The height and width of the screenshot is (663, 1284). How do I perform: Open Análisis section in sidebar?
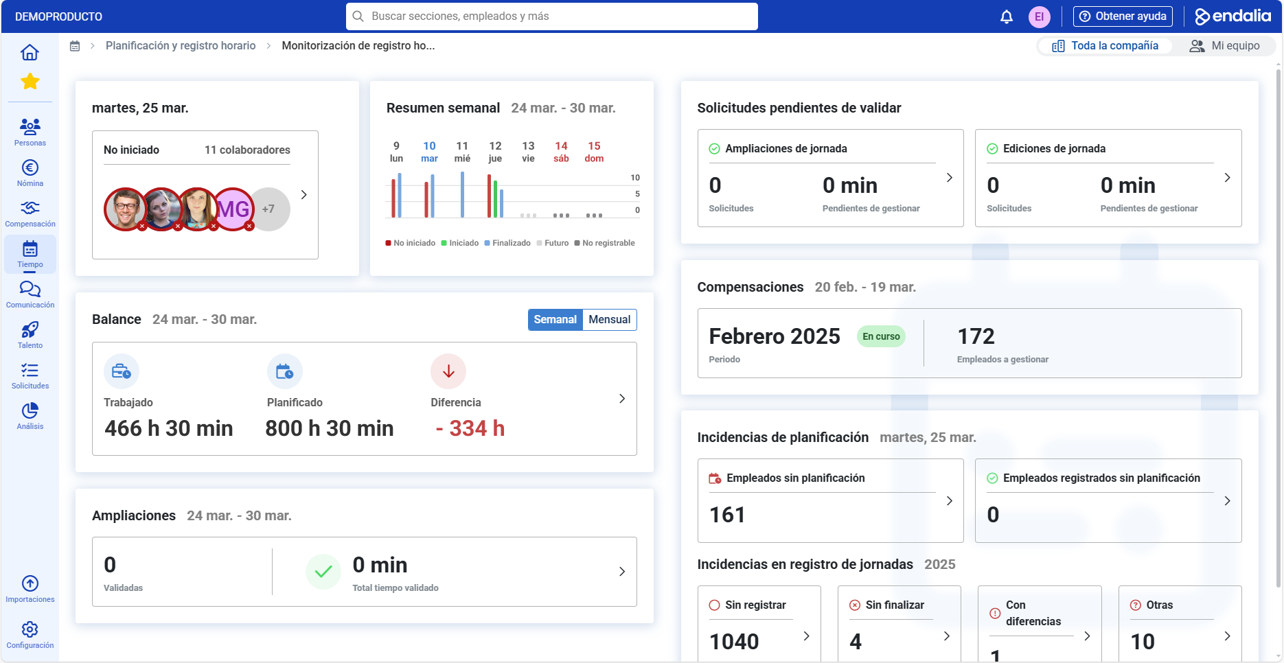(30, 416)
